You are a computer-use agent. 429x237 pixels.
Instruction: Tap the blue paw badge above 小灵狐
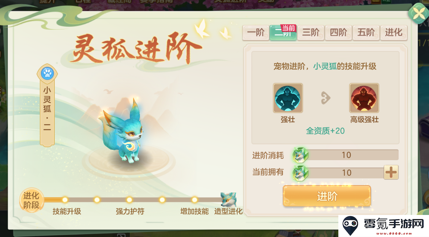pyautogui.click(x=48, y=73)
